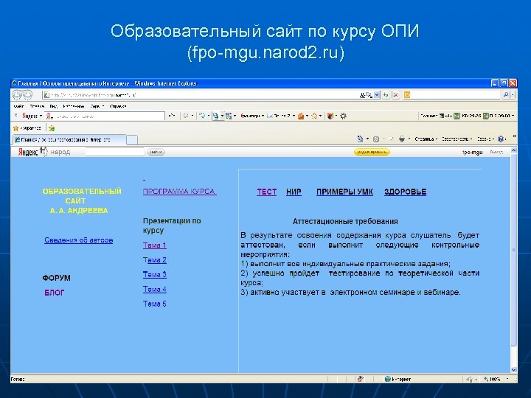
Task: Open the БЛОГ link
Action: 54,293
